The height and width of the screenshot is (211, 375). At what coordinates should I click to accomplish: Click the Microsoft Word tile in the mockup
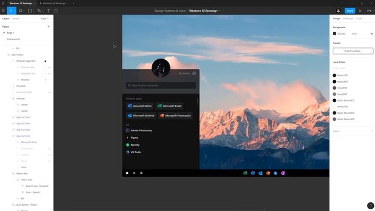[139, 106]
